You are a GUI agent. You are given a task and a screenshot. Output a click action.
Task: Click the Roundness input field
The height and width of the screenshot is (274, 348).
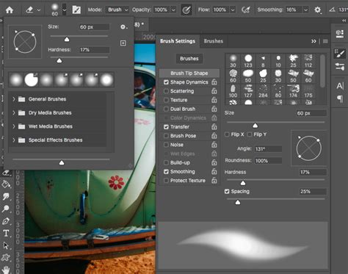point(268,161)
